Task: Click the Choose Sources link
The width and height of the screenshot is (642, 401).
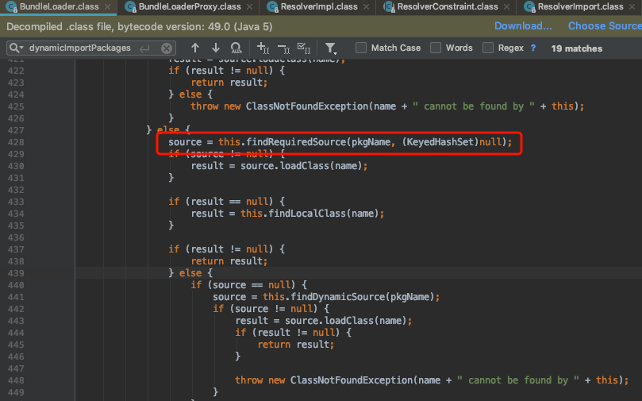Action: point(604,25)
